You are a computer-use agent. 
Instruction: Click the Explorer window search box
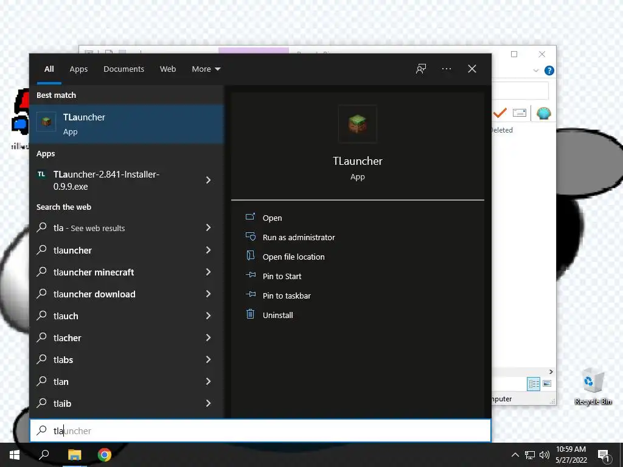(520, 91)
